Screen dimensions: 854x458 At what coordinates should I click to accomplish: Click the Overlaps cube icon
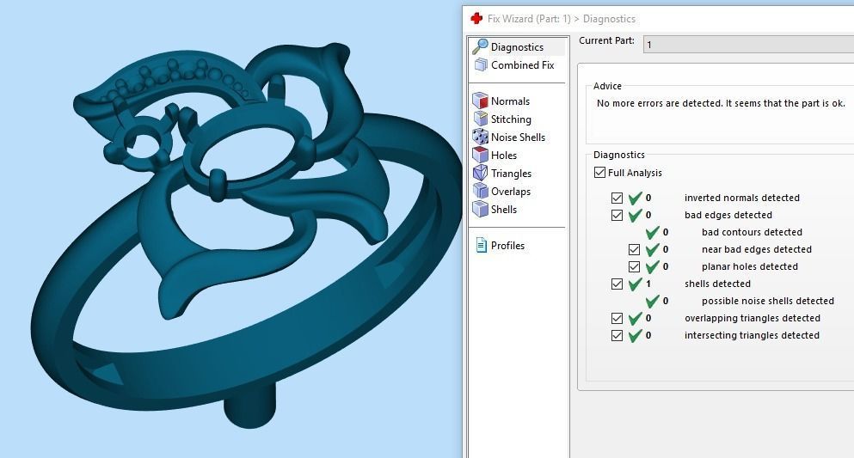[x=481, y=191]
